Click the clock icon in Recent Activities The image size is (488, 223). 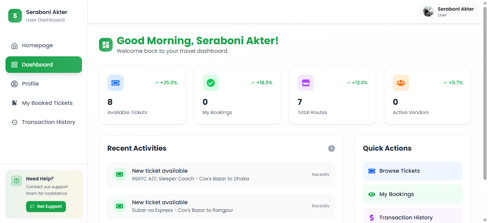coord(331,148)
